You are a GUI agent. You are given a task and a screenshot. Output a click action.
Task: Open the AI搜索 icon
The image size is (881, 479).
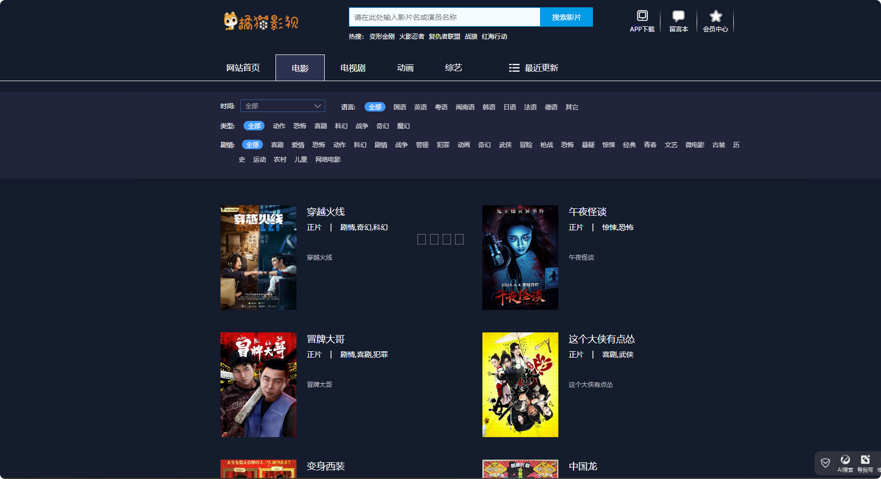845,460
